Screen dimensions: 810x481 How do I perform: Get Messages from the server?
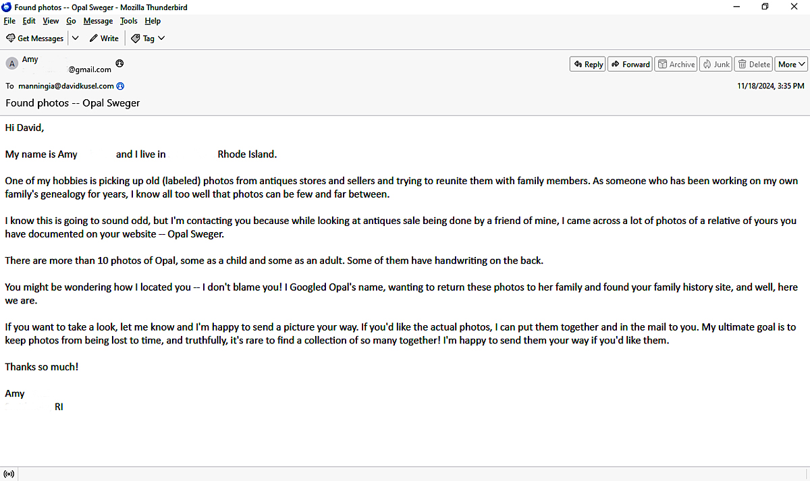34,38
